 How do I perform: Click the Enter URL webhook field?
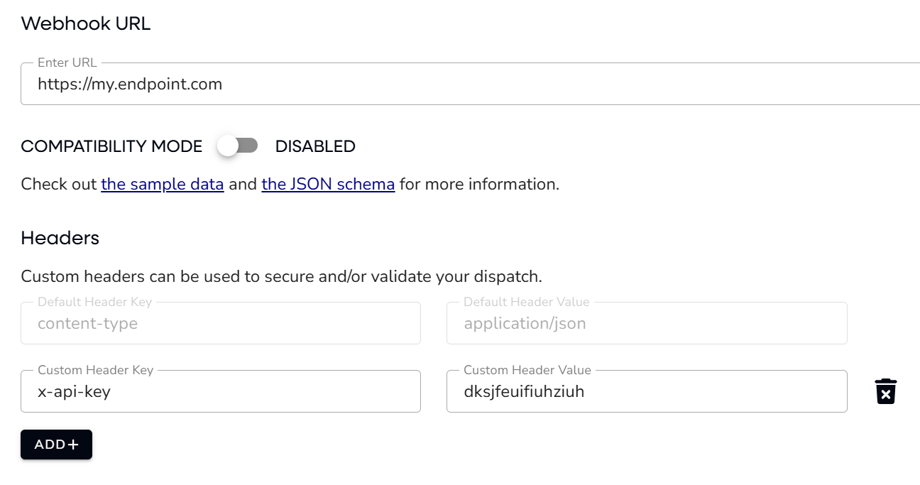(469, 85)
